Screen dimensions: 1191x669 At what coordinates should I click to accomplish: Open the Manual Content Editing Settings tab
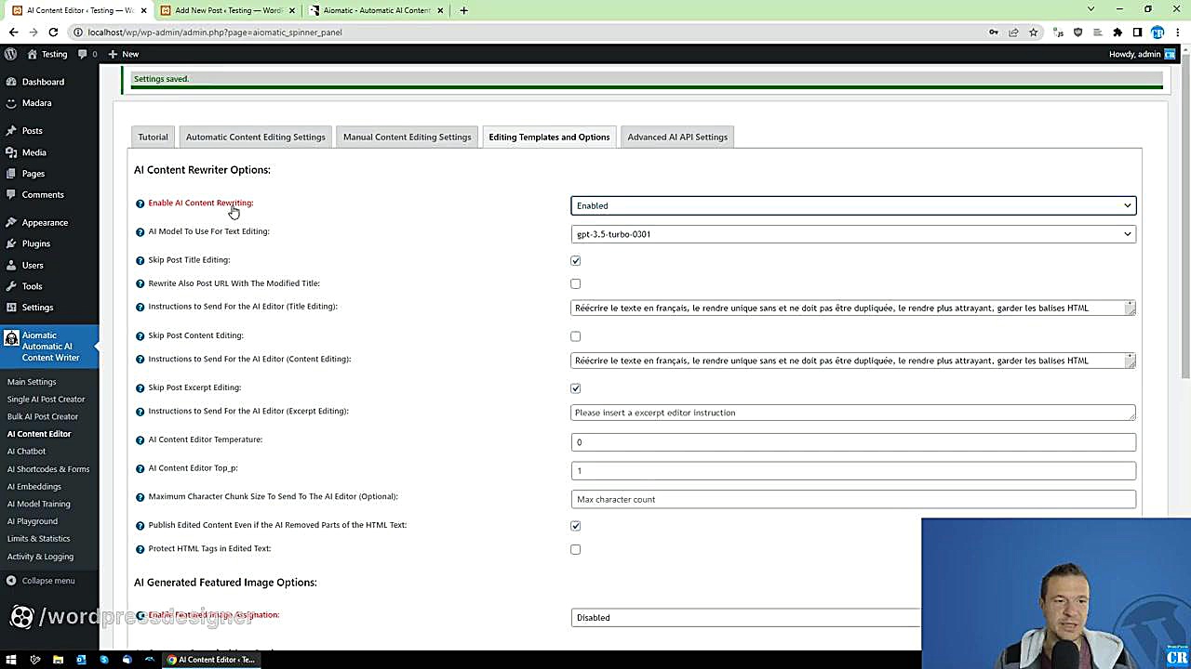[x=407, y=137]
